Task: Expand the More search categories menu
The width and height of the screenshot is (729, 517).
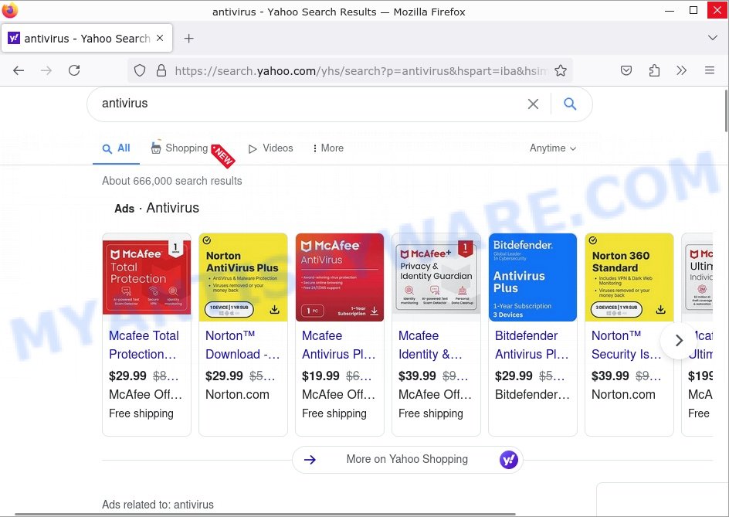Action: (328, 148)
